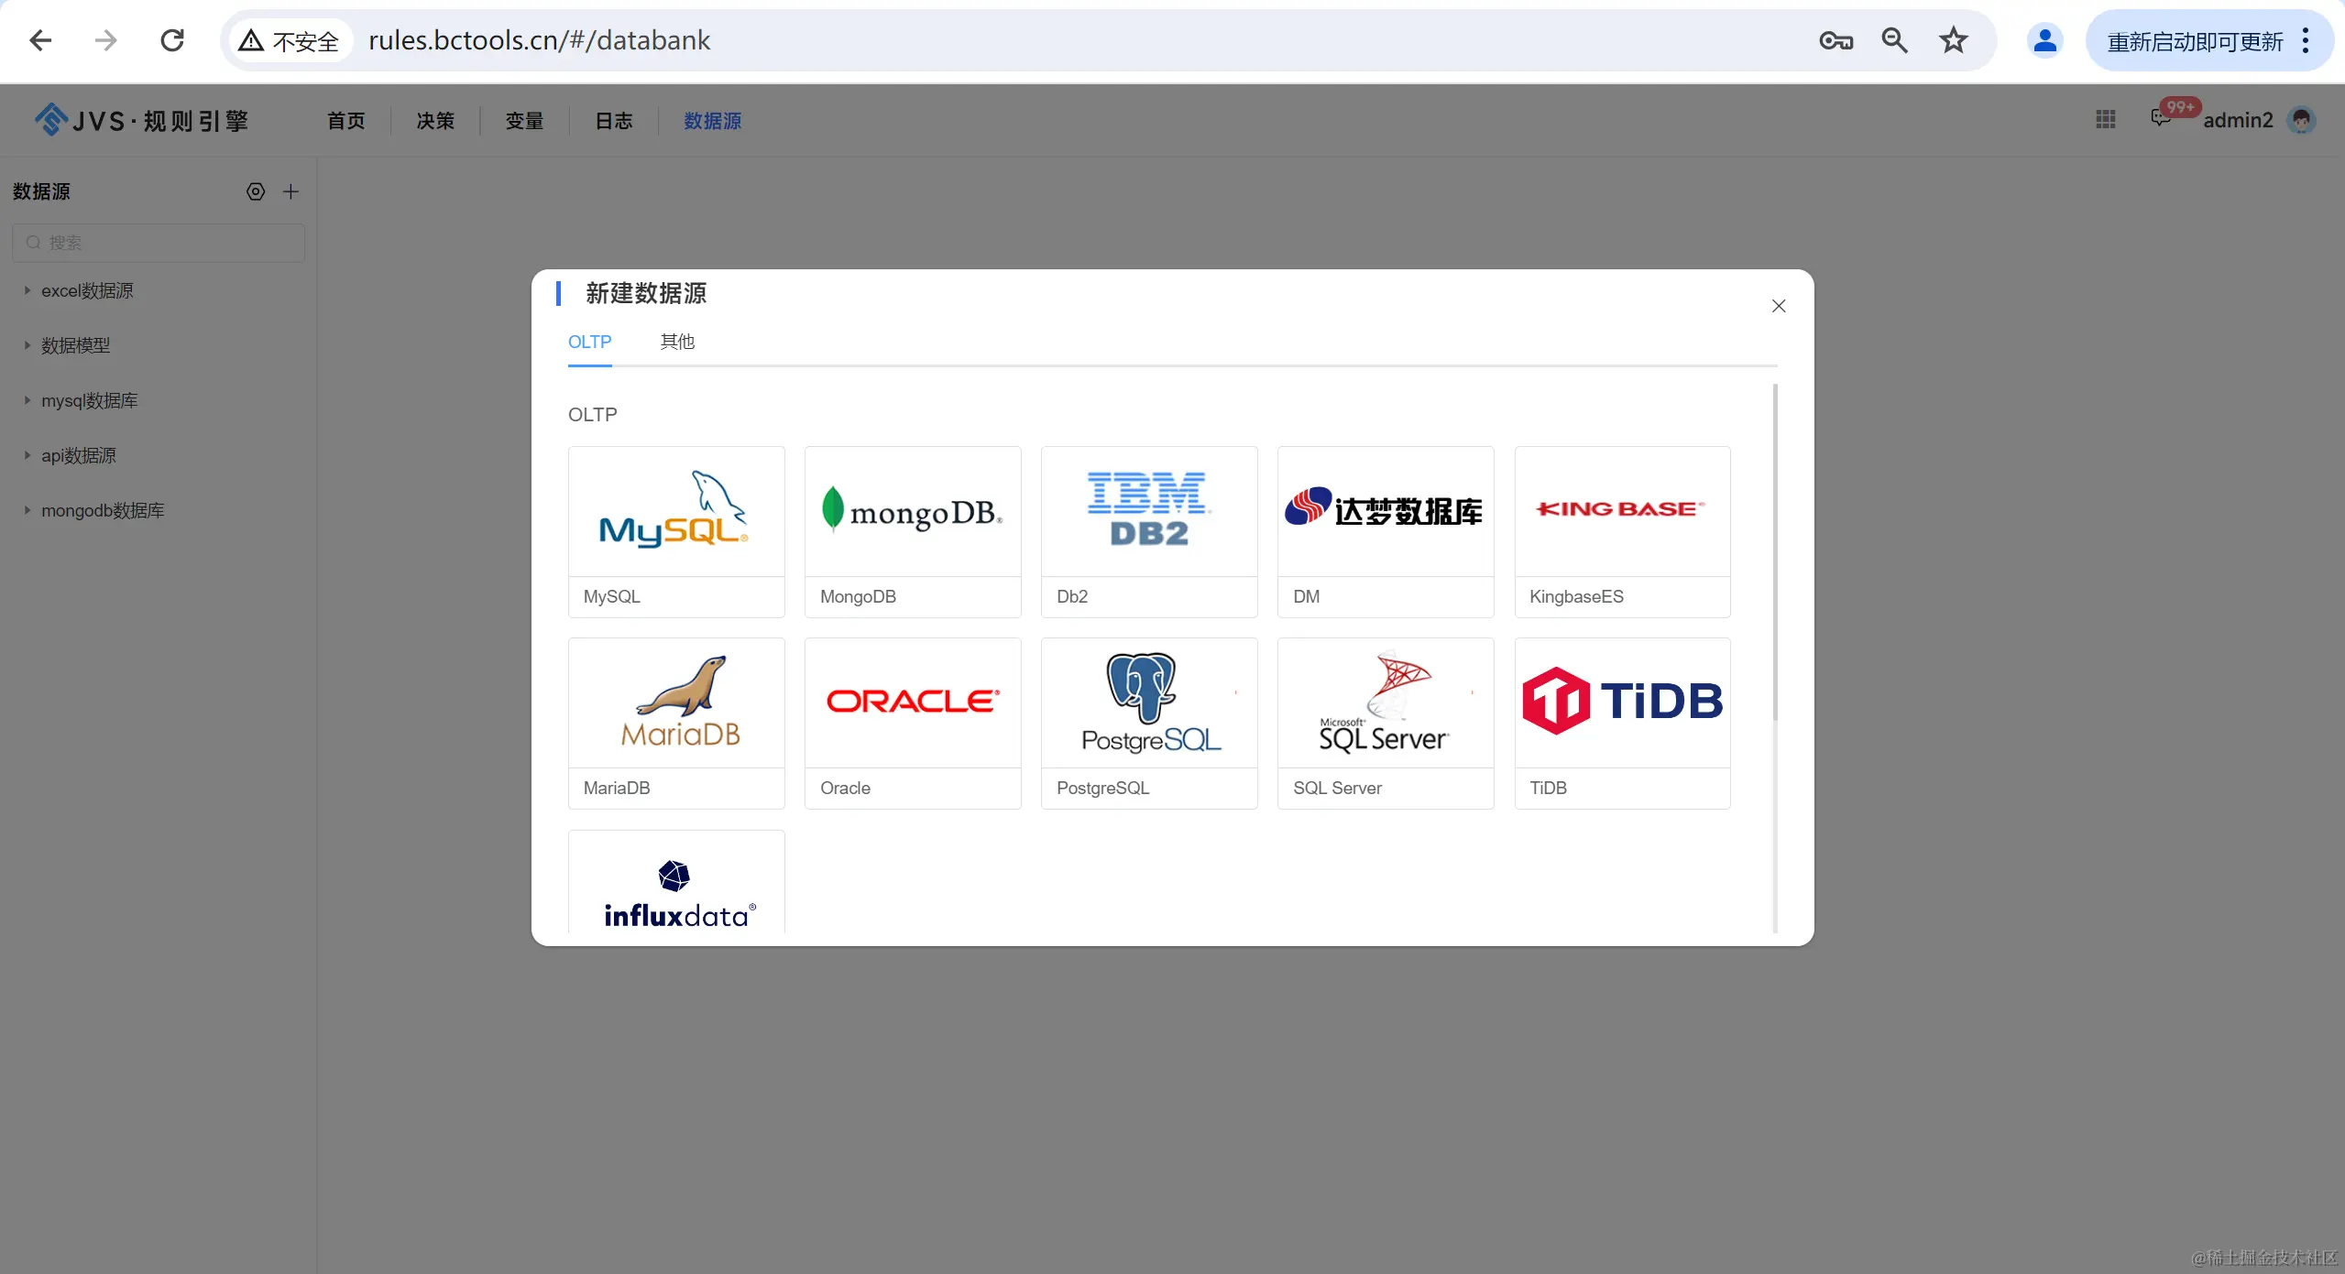
Task: Pick the IBM DB2 logo tile
Action: (1148, 511)
